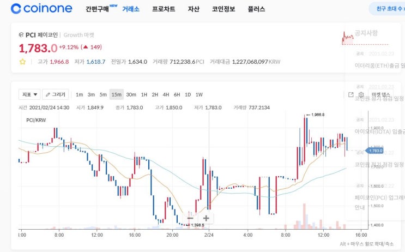Switch chart to 1H interval
The image size is (405, 252).
pos(144,94)
